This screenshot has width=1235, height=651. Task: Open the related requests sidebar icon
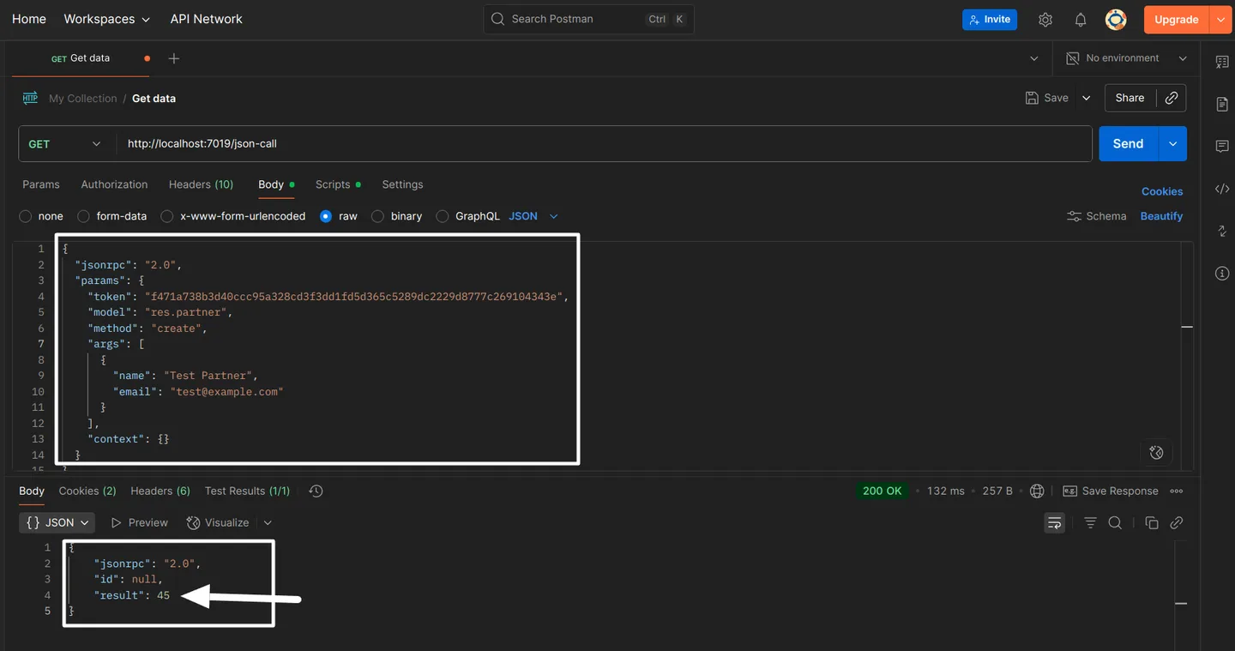pyautogui.click(x=1222, y=231)
